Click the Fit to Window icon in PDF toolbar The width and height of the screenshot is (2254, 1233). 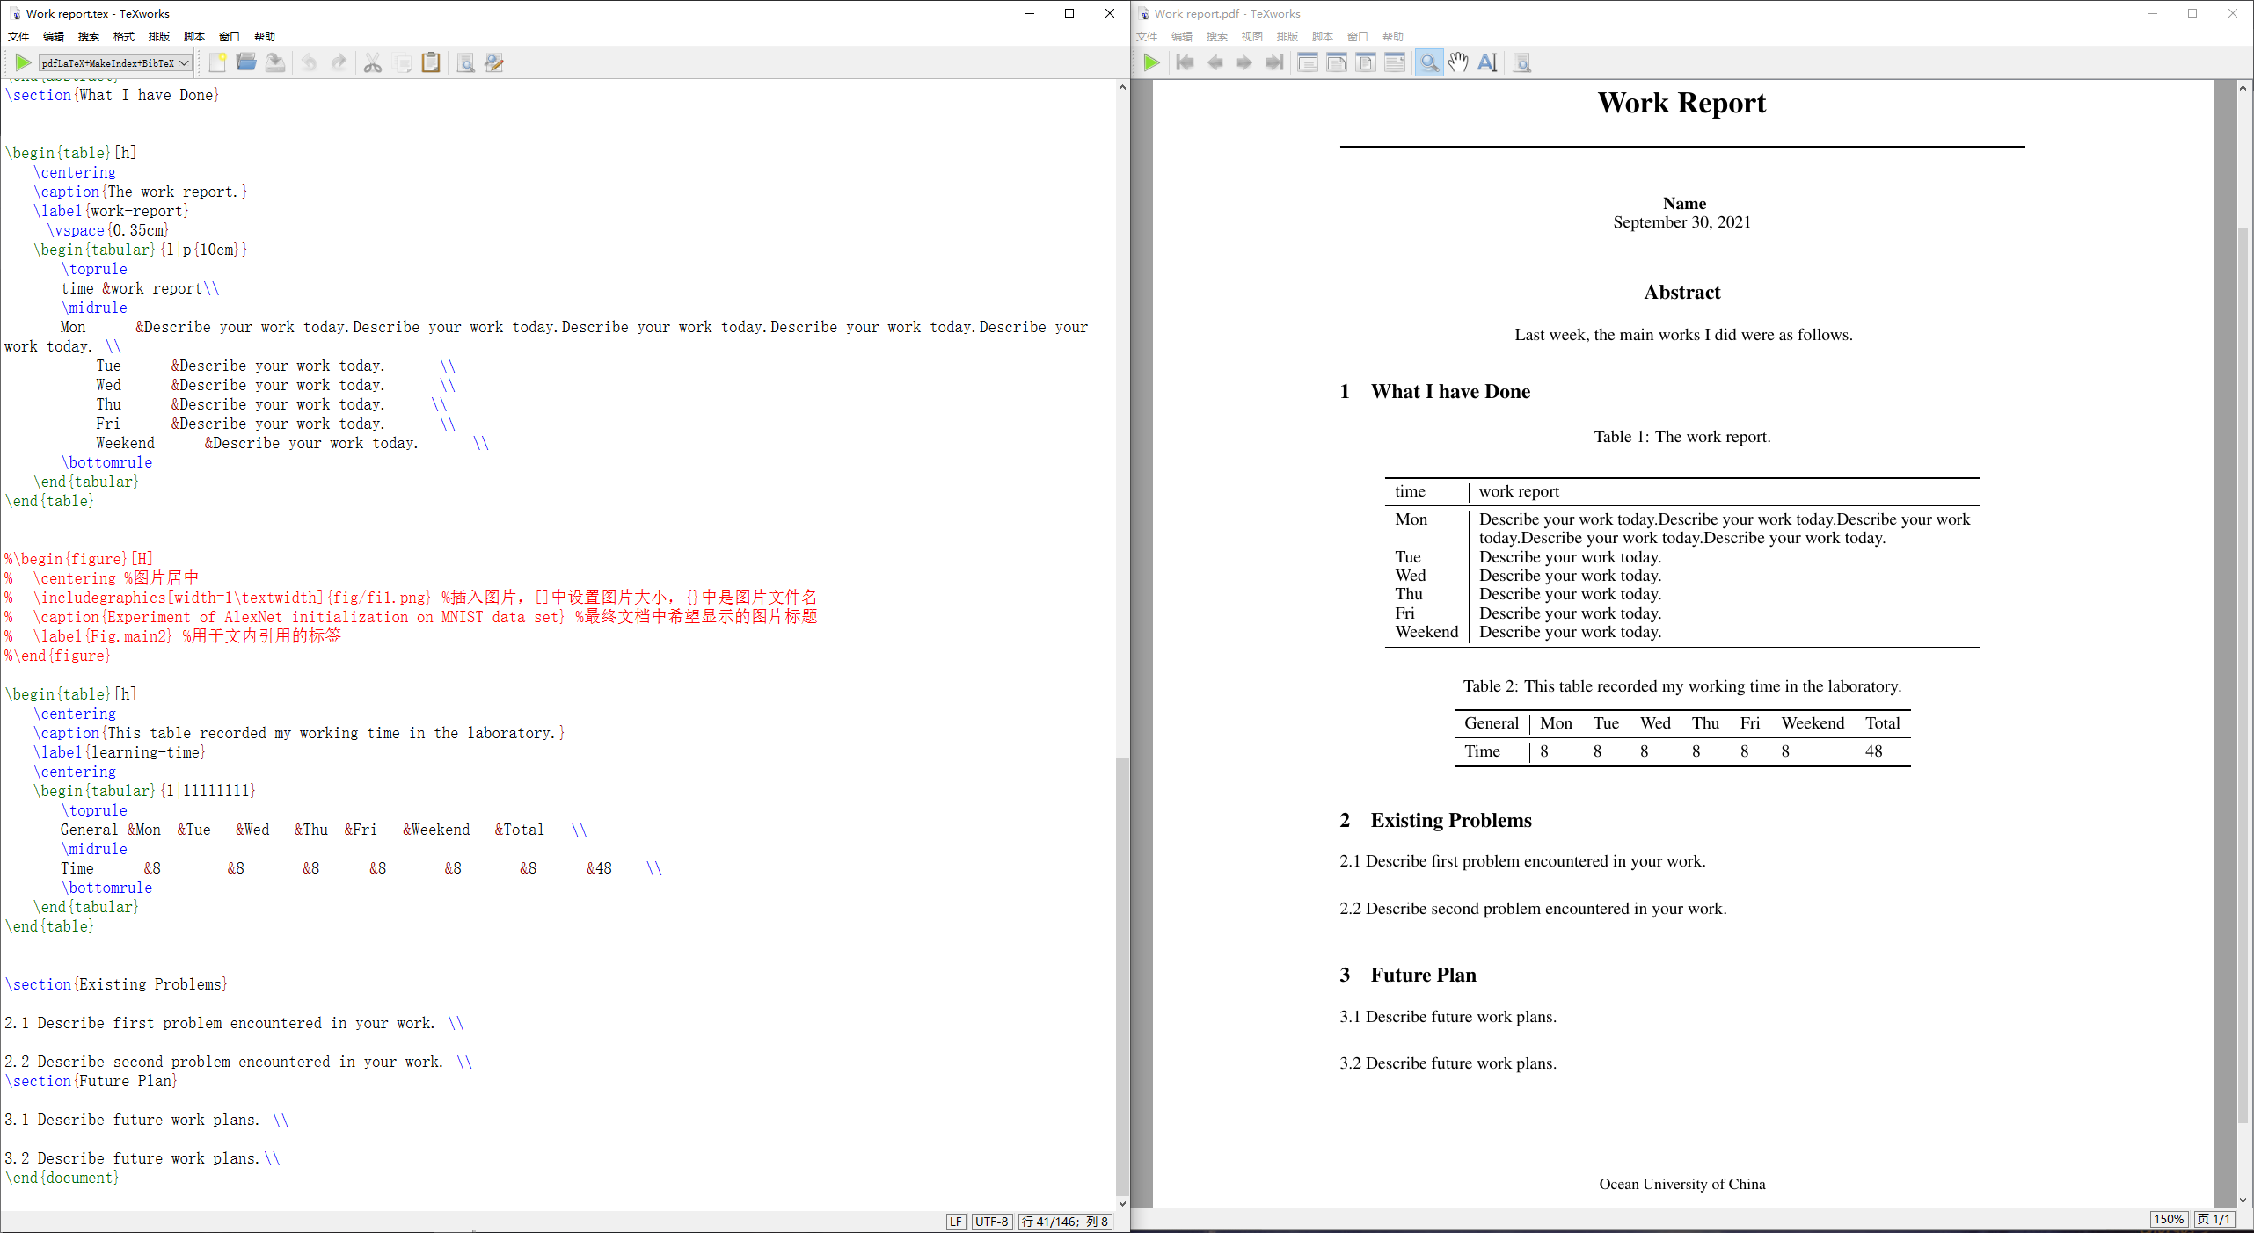click(1366, 62)
